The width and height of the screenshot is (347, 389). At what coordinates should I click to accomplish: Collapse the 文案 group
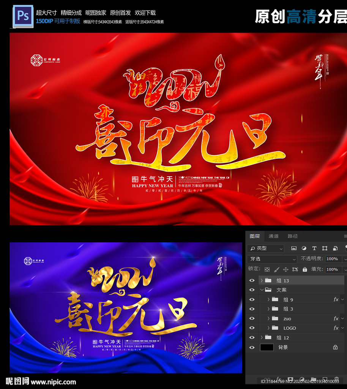[262, 290]
